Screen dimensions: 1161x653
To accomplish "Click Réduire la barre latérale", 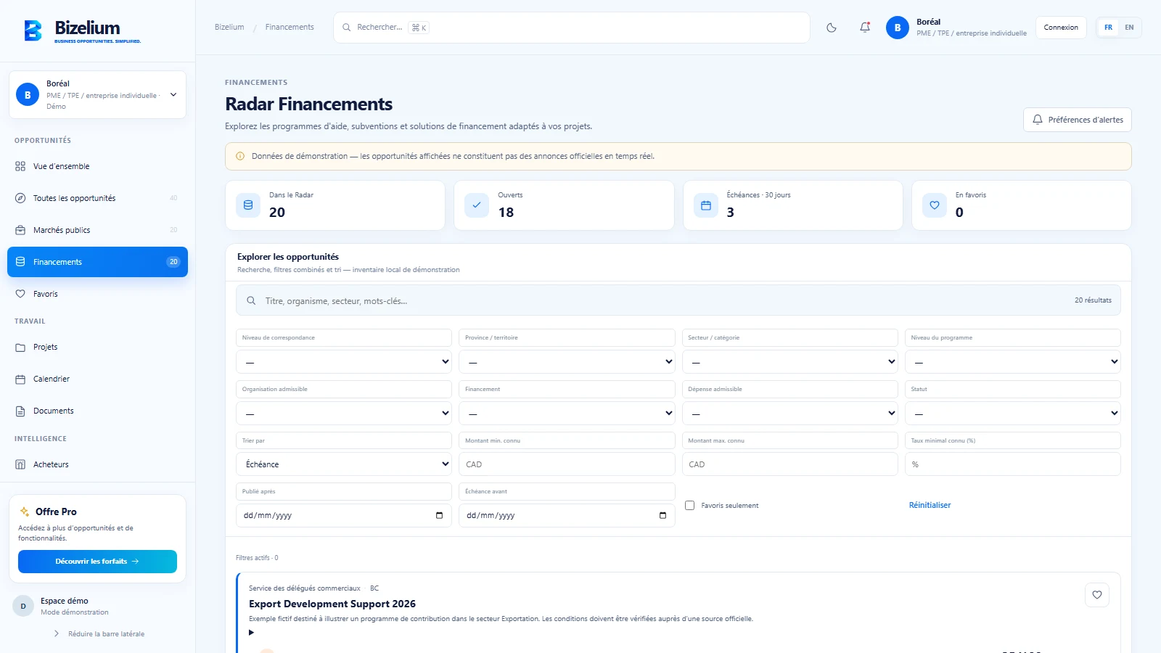I will pos(99,634).
